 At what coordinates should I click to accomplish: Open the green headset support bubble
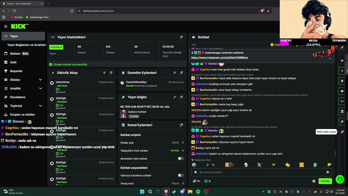pos(340,179)
